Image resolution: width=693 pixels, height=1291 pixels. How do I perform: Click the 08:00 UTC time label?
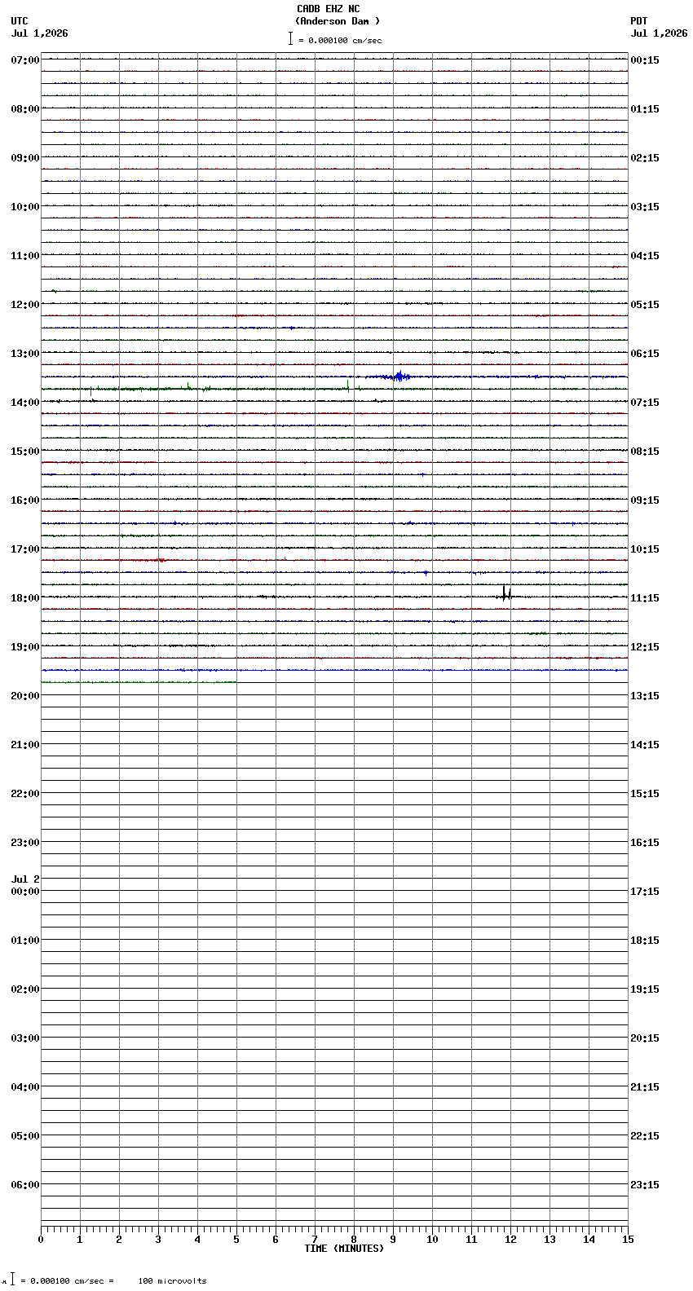pos(25,109)
